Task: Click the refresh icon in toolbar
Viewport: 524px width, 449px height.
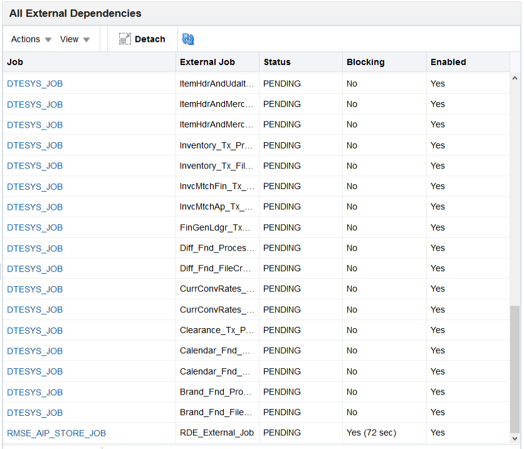Action: pos(188,39)
